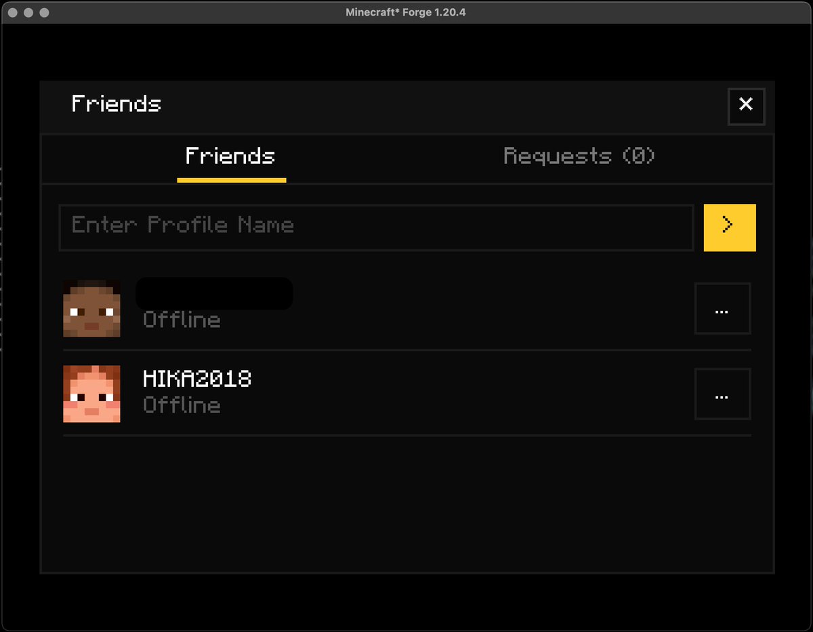Click HIKA2018's avatar head

pyautogui.click(x=91, y=394)
